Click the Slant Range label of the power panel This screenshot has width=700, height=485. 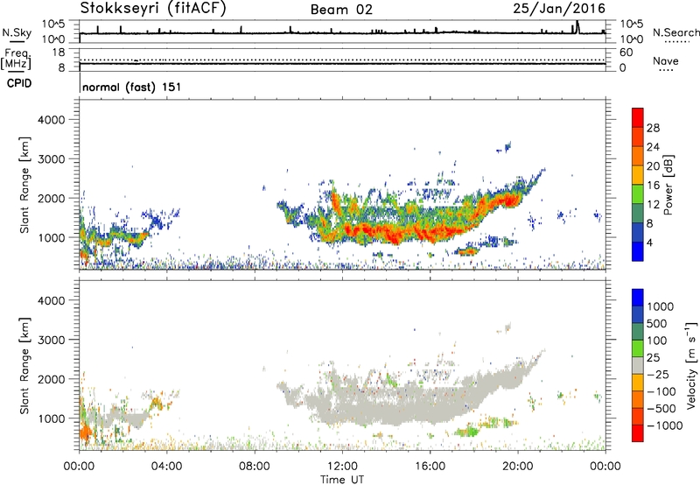[24, 185]
